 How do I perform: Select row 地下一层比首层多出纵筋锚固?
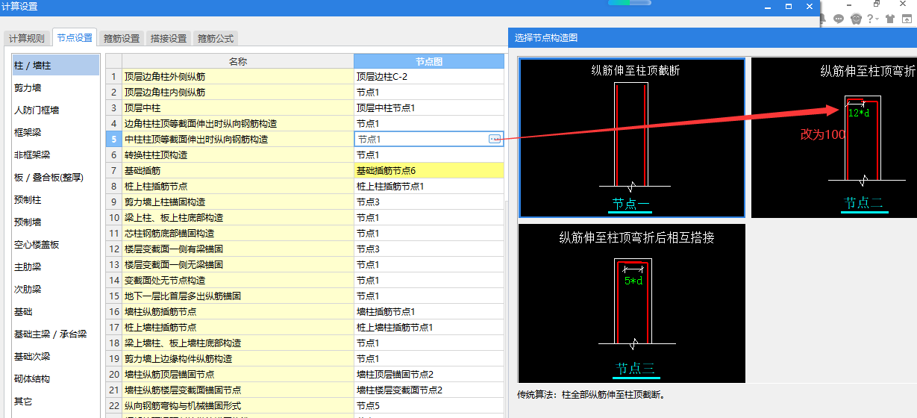(238, 296)
